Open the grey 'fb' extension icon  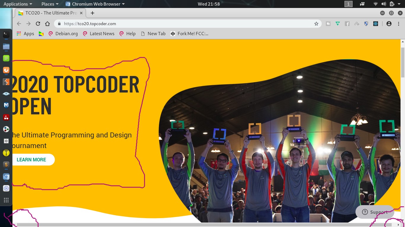click(x=328, y=24)
